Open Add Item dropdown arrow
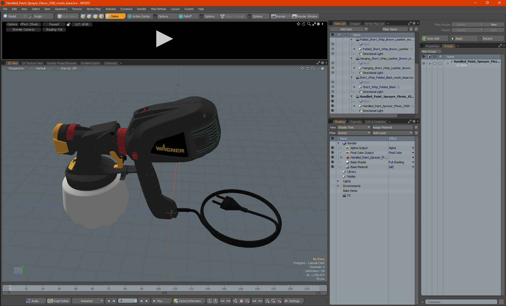The width and height of the screenshot is (506, 306). point(366,29)
